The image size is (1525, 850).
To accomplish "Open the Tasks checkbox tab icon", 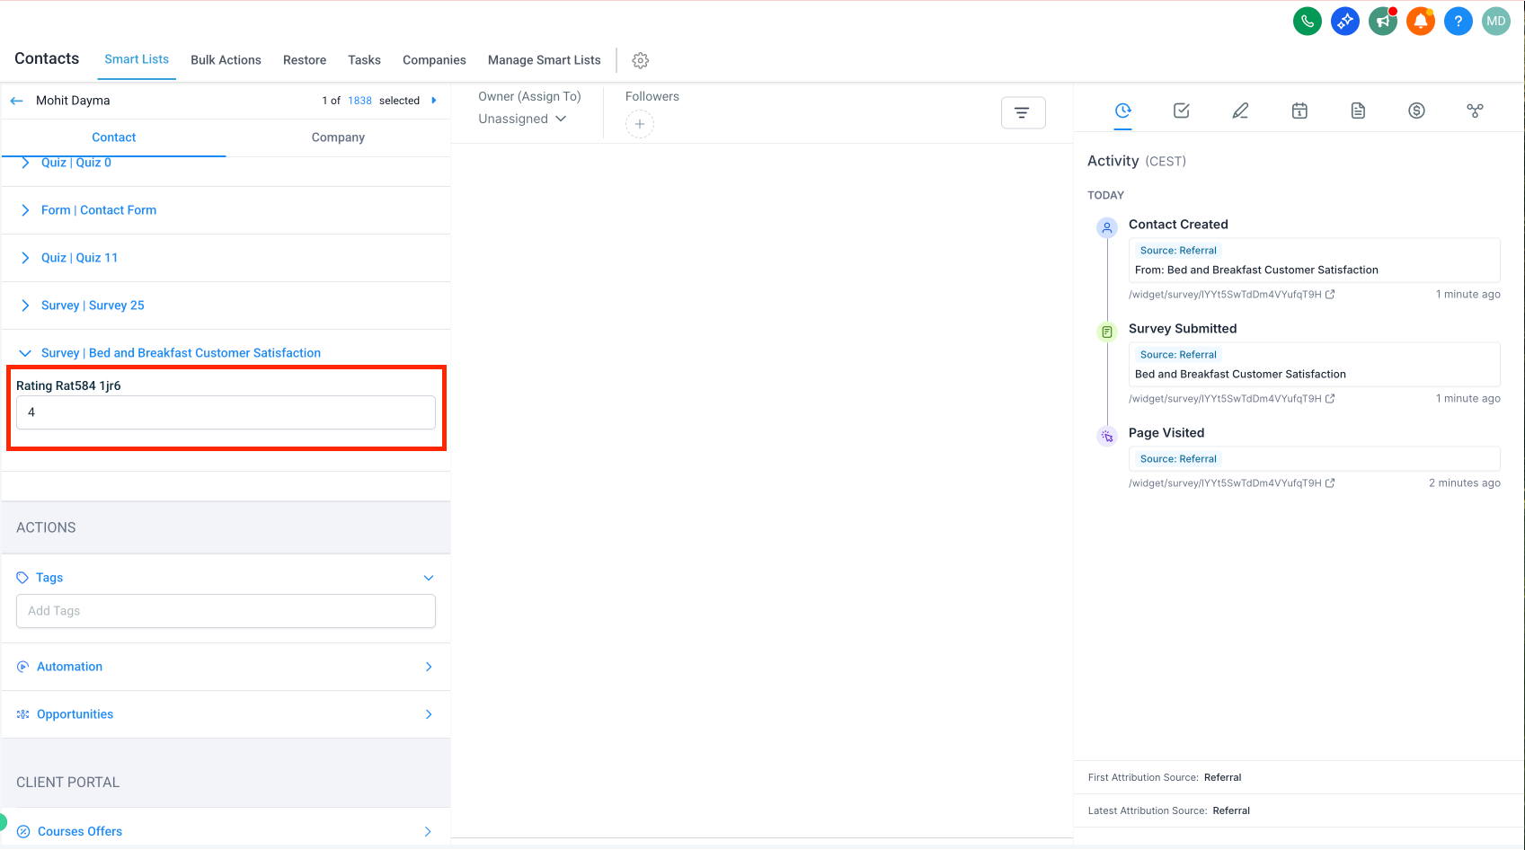I will pos(1182,111).
